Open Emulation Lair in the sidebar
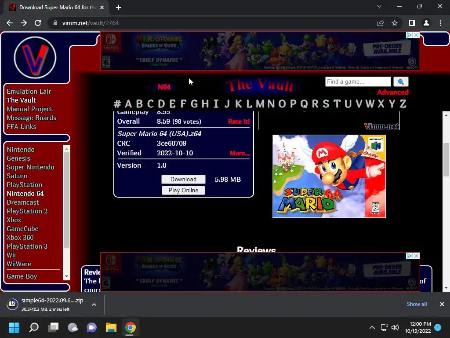 (29, 92)
